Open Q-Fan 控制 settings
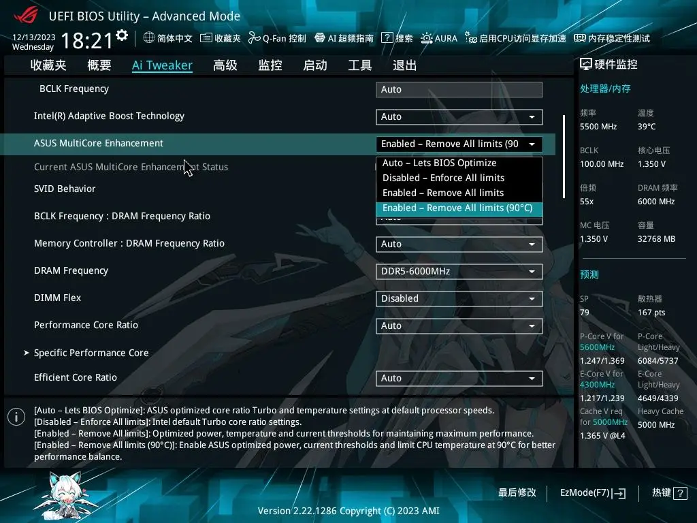This screenshot has height=523, width=697. coord(277,38)
